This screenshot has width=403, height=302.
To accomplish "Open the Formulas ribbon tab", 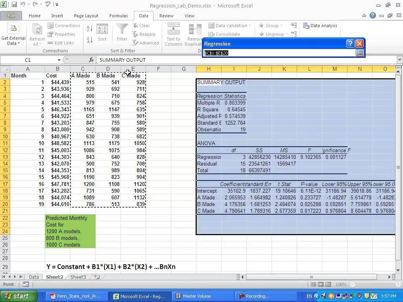I will pyautogui.click(x=118, y=16).
